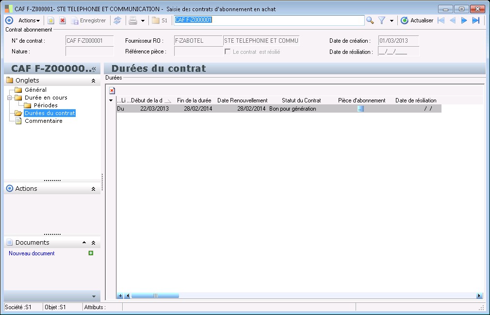Click the filter funnel icon
This screenshot has width=490, height=315.
pos(381,20)
